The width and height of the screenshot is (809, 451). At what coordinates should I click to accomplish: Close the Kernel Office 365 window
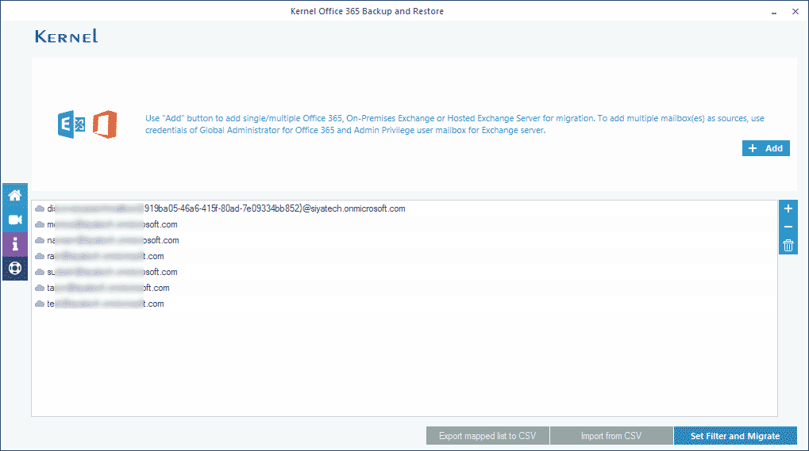click(795, 11)
